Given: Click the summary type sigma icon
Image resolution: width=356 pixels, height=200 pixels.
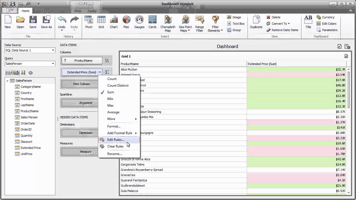Looking at the screenshot, I should coord(107,72).
